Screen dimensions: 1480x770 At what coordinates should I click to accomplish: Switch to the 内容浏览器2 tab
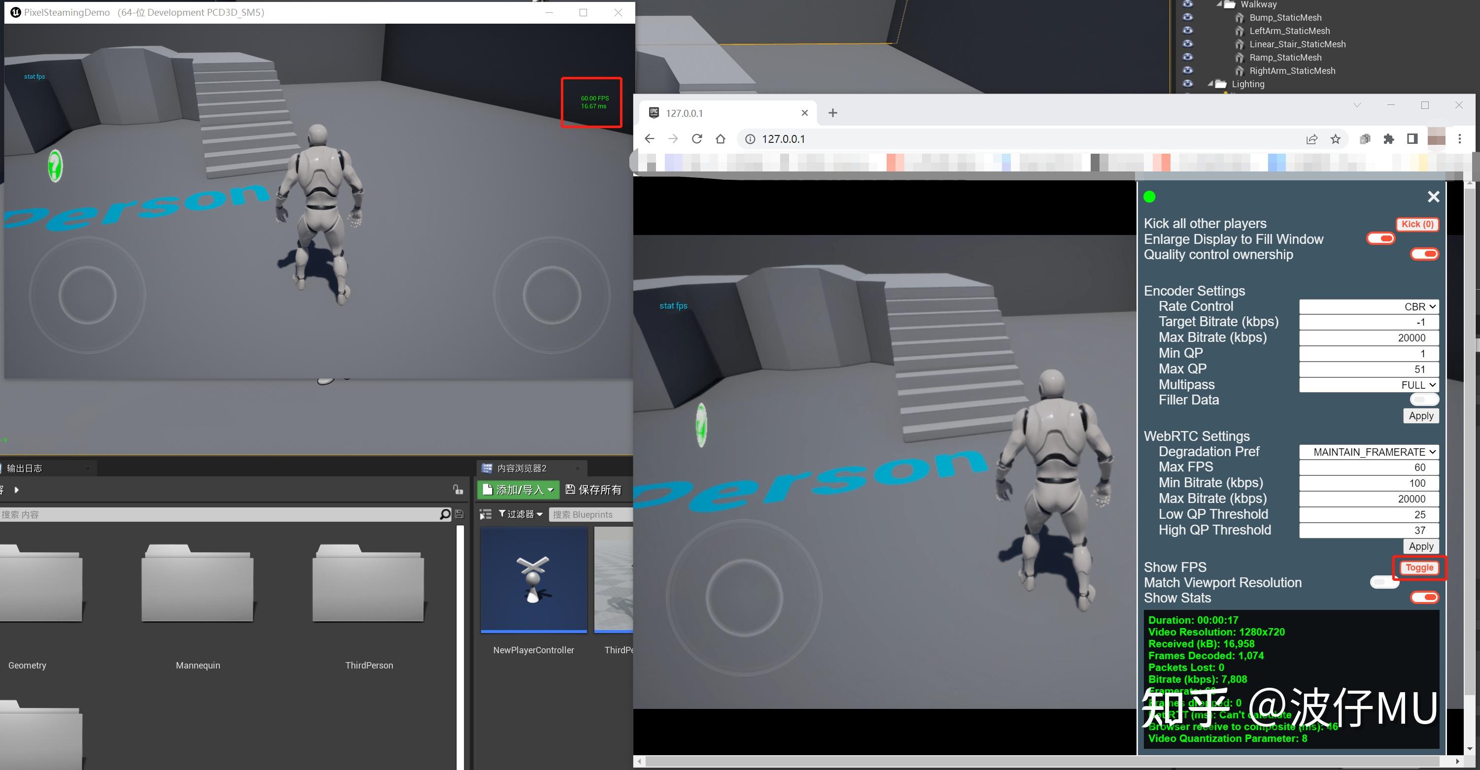pos(520,468)
